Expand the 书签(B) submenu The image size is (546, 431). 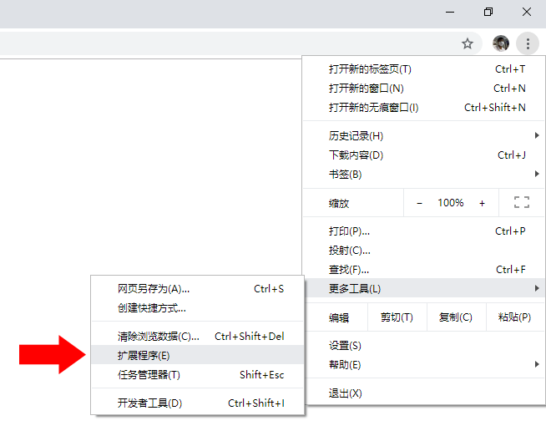(423, 174)
